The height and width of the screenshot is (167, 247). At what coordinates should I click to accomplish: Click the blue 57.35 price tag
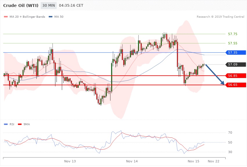point(236,52)
